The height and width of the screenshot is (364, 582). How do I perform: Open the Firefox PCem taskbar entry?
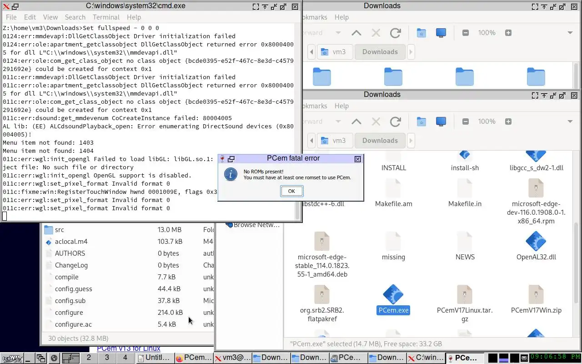click(x=194, y=358)
